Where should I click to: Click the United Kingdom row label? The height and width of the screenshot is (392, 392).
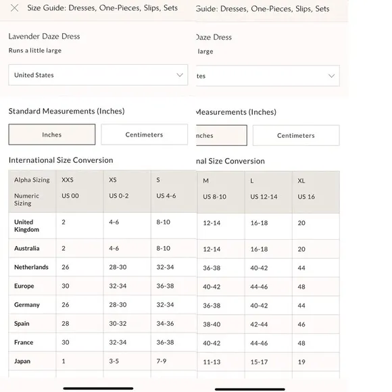click(x=26, y=226)
